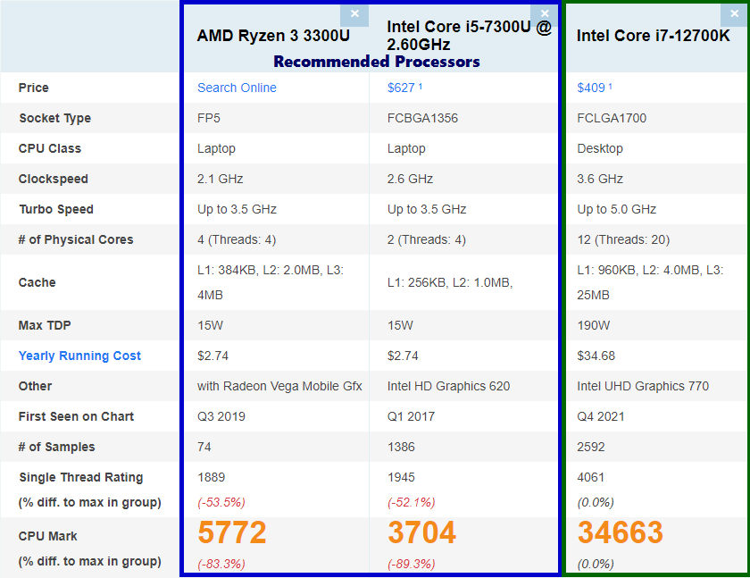This screenshot has height=578, width=750.
Task: Remove Intel Core i7-12700K from comparison
Action: pyautogui.click(x=735, y=13)
